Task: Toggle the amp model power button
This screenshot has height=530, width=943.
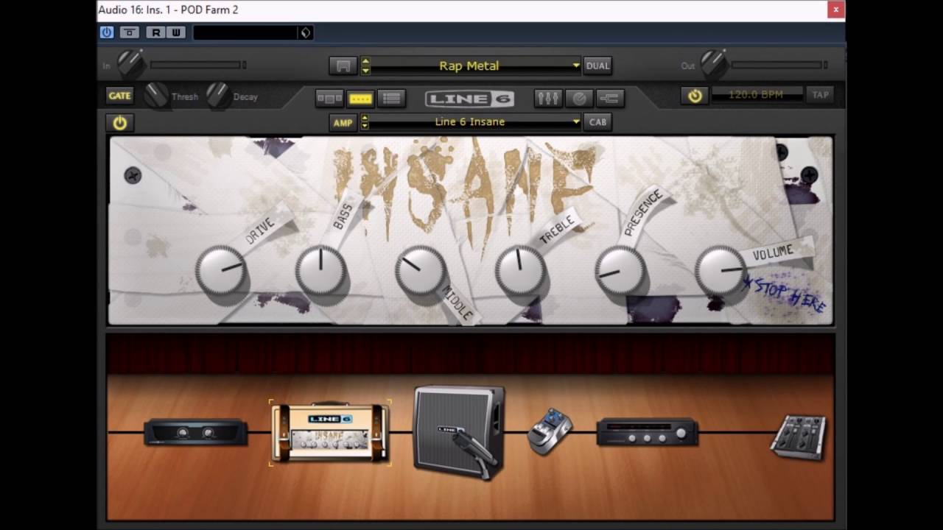Action: tap(119, 123)
